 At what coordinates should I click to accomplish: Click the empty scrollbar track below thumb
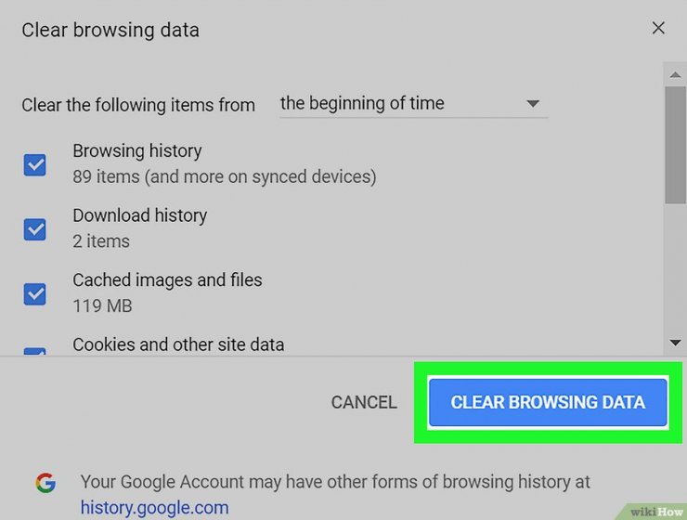(675, 269)
